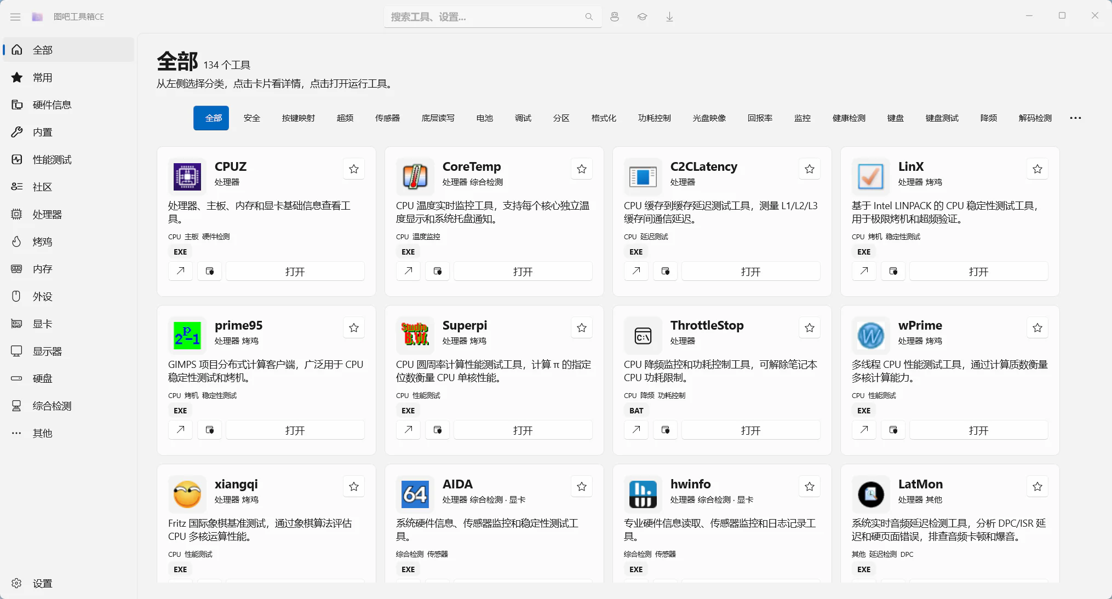Click the CPUZ chip icon
Screen dimensions: 1112x599
tap(187, 177)
